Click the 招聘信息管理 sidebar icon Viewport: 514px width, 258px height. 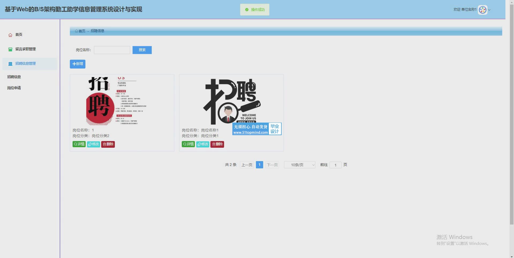point(10,64)
